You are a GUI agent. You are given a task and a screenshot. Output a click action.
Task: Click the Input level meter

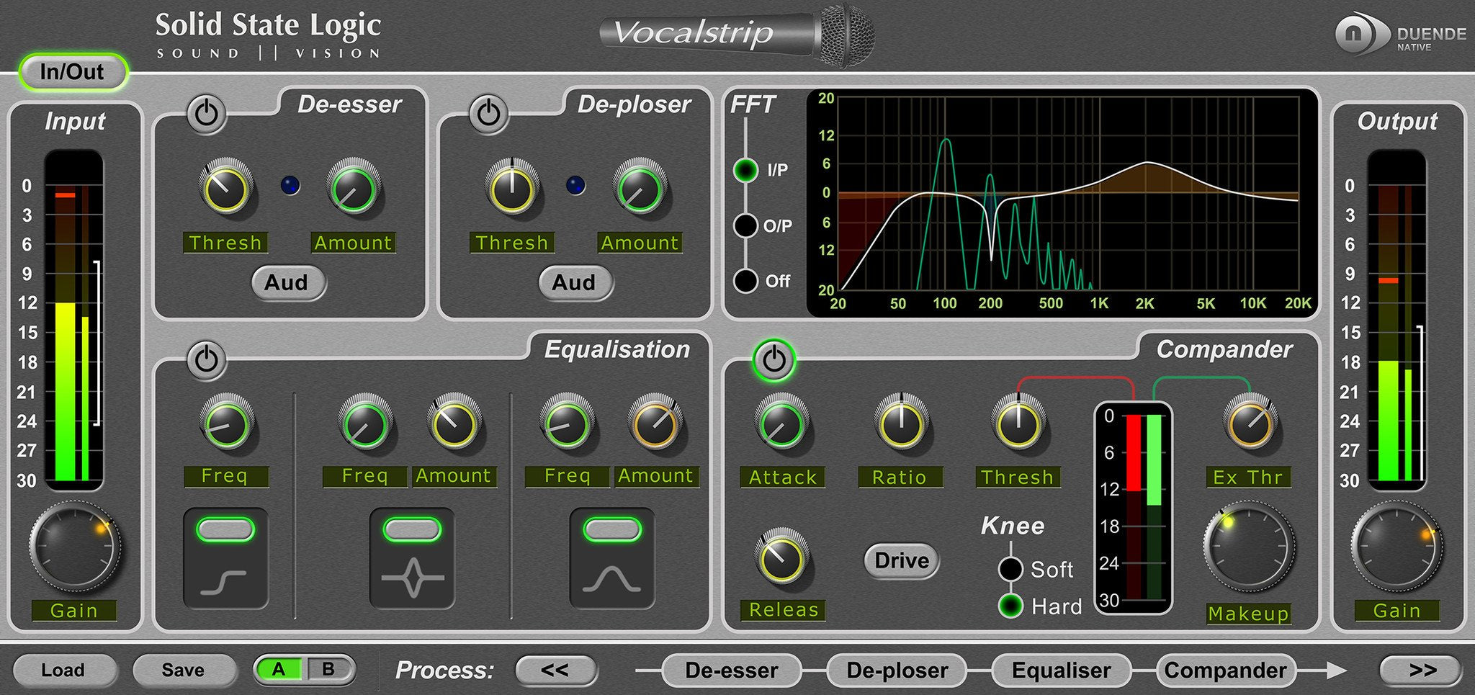pyautogui.click(x=74, y=320)
